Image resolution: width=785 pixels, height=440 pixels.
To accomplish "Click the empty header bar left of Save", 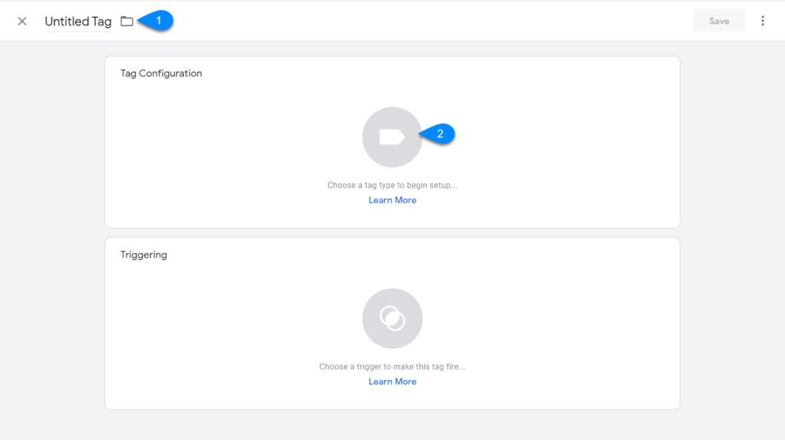I will [460, 21].
